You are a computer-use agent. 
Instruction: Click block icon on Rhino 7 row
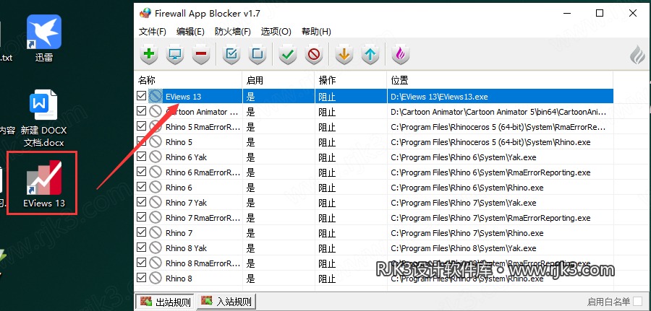click(156, 233)
